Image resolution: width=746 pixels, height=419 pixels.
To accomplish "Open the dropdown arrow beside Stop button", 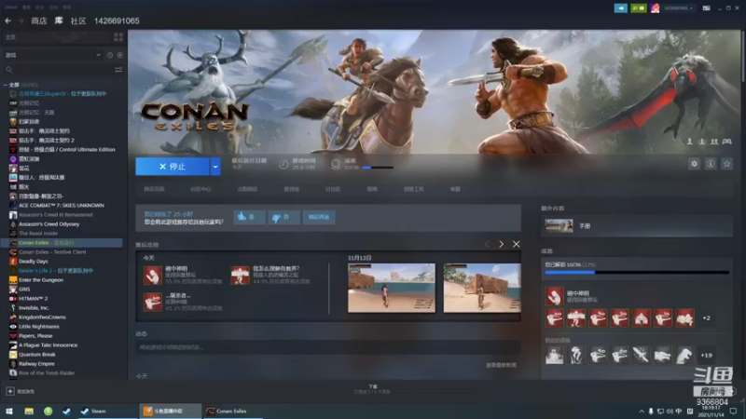I will 215,167.
